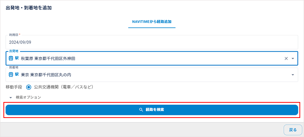The image size is (304, 137).
Task: Open the arrival location dropdown arrow
Action: coord(293,75)
